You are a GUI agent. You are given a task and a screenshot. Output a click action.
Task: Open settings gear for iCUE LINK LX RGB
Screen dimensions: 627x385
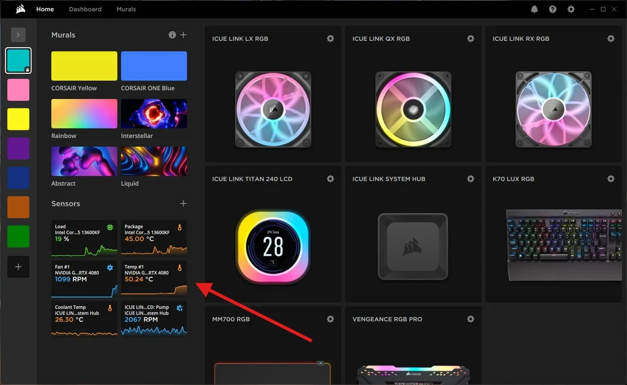point(330,39)
